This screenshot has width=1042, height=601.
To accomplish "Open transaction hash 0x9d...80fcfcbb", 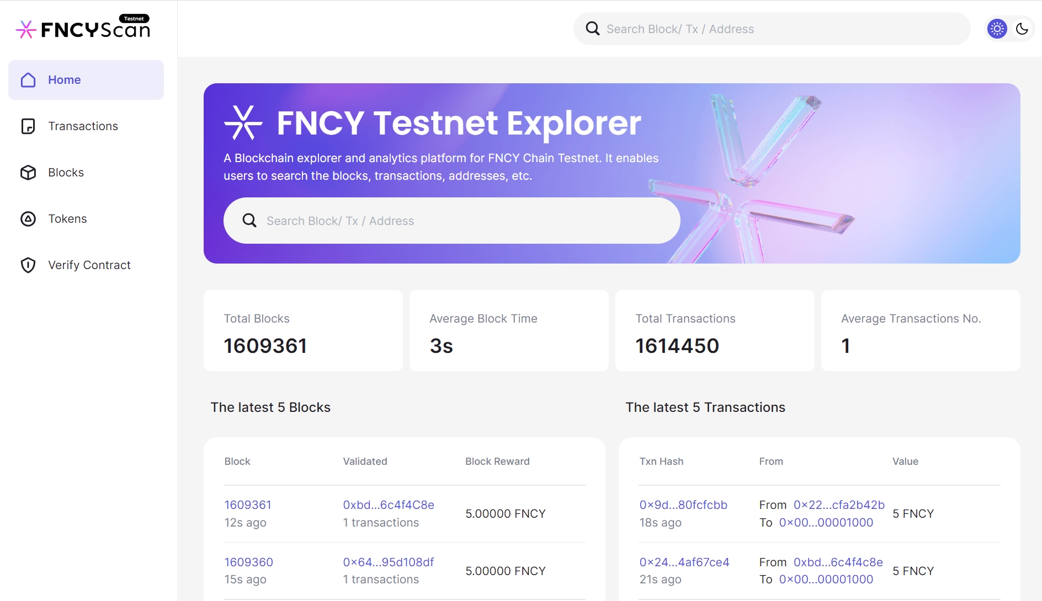I will 683,505.
